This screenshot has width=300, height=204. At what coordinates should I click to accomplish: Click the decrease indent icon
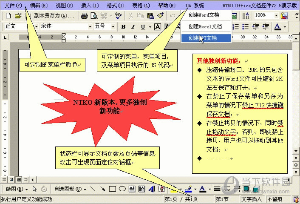256,27
